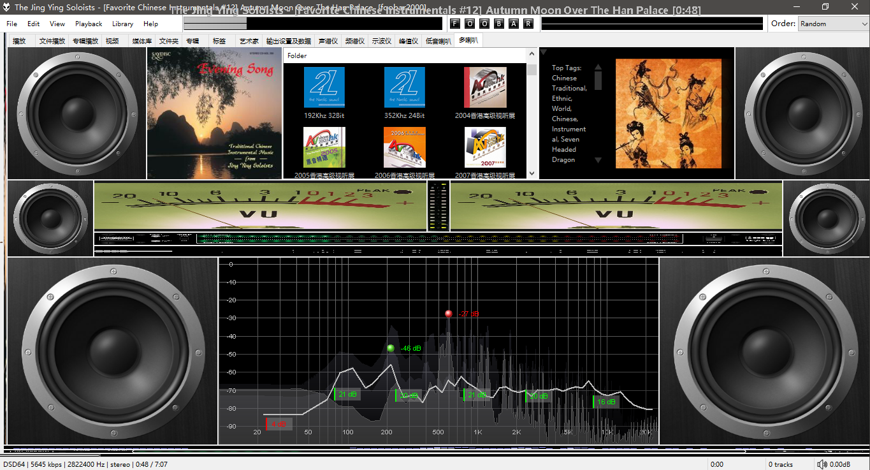The height and width of the screenshot is (470, 870).
Task: Open the Playback menu
Action: click(89, 24)
